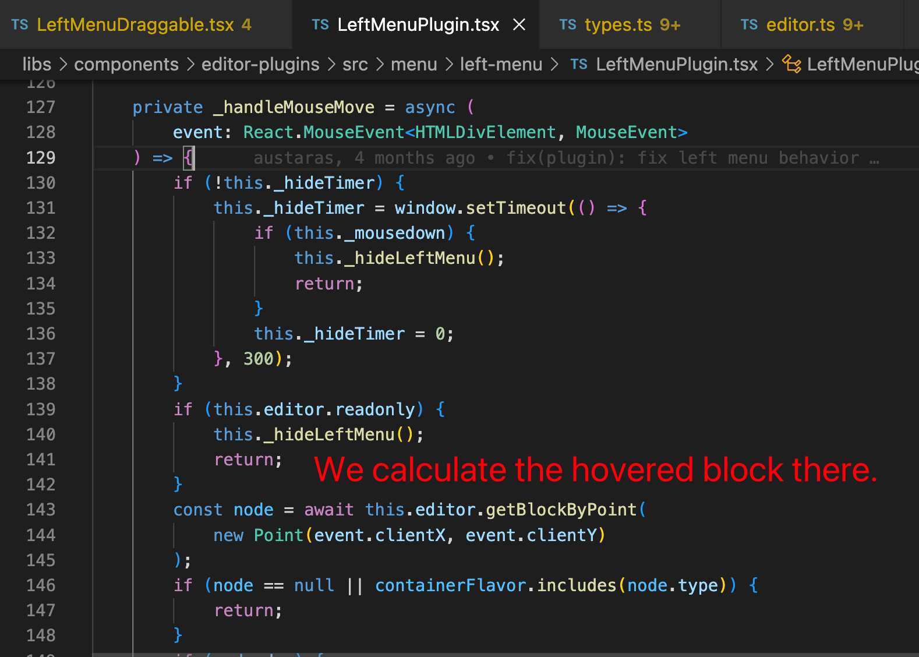The image size is (919, 657).
Task: Click the TS icon on editor.ts tab
Action: coord(750,24)
